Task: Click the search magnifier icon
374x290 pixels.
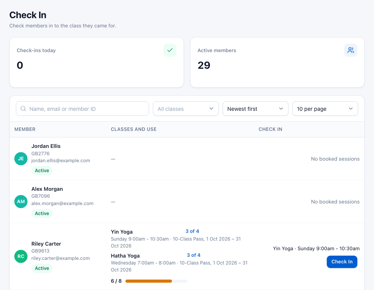Action: click(23, 109)
